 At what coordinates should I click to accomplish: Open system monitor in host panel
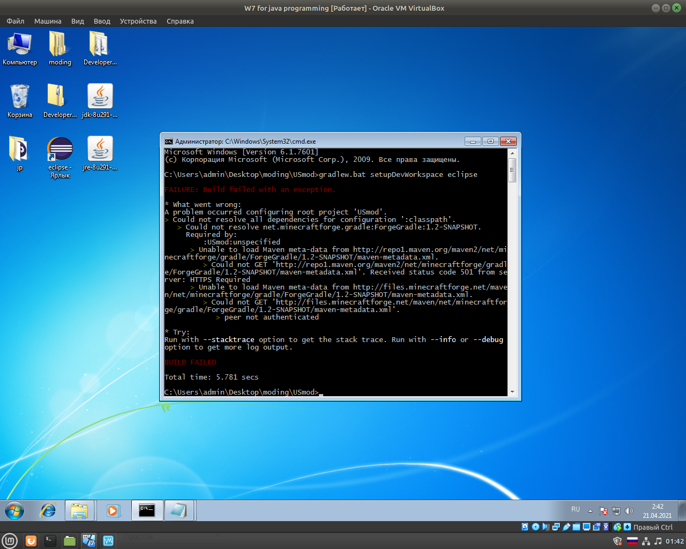pos(108,541)
